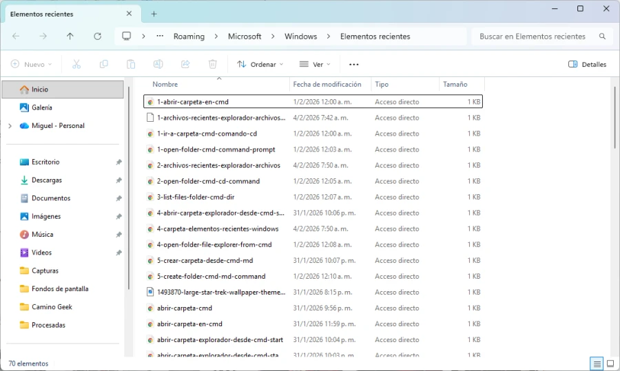Click the navigation pane scrollbar
Viewport: 620px width, 371px height.
click(129, 188)
